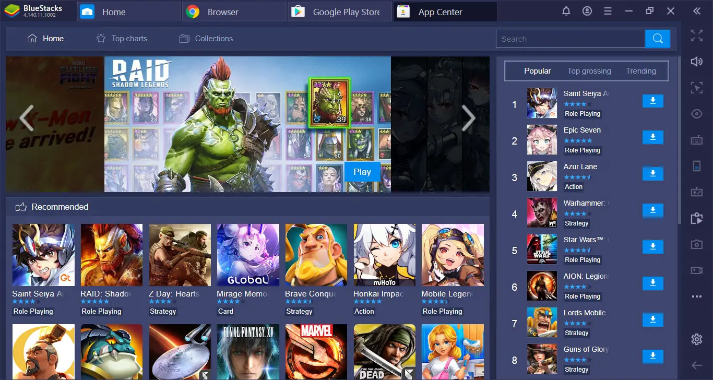Click the video record icon in sidebar
The height and width of the screenshot is (380, 713).
click(x=696, y=270)
